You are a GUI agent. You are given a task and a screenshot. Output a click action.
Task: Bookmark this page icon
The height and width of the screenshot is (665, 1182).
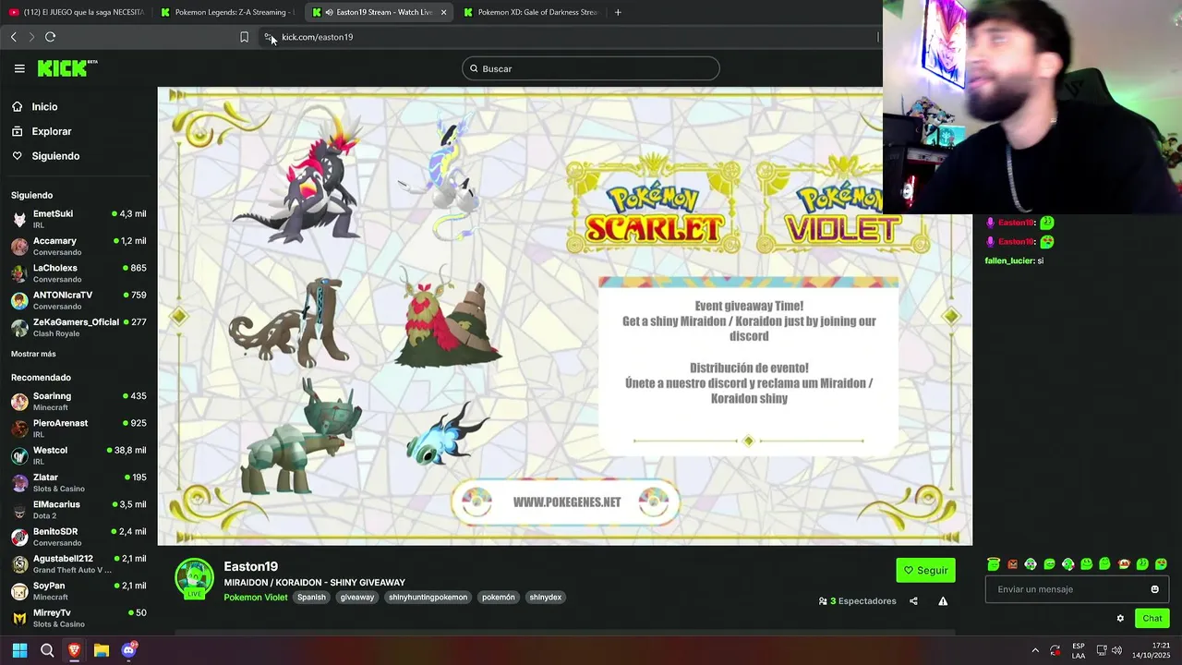coord(244,37)
